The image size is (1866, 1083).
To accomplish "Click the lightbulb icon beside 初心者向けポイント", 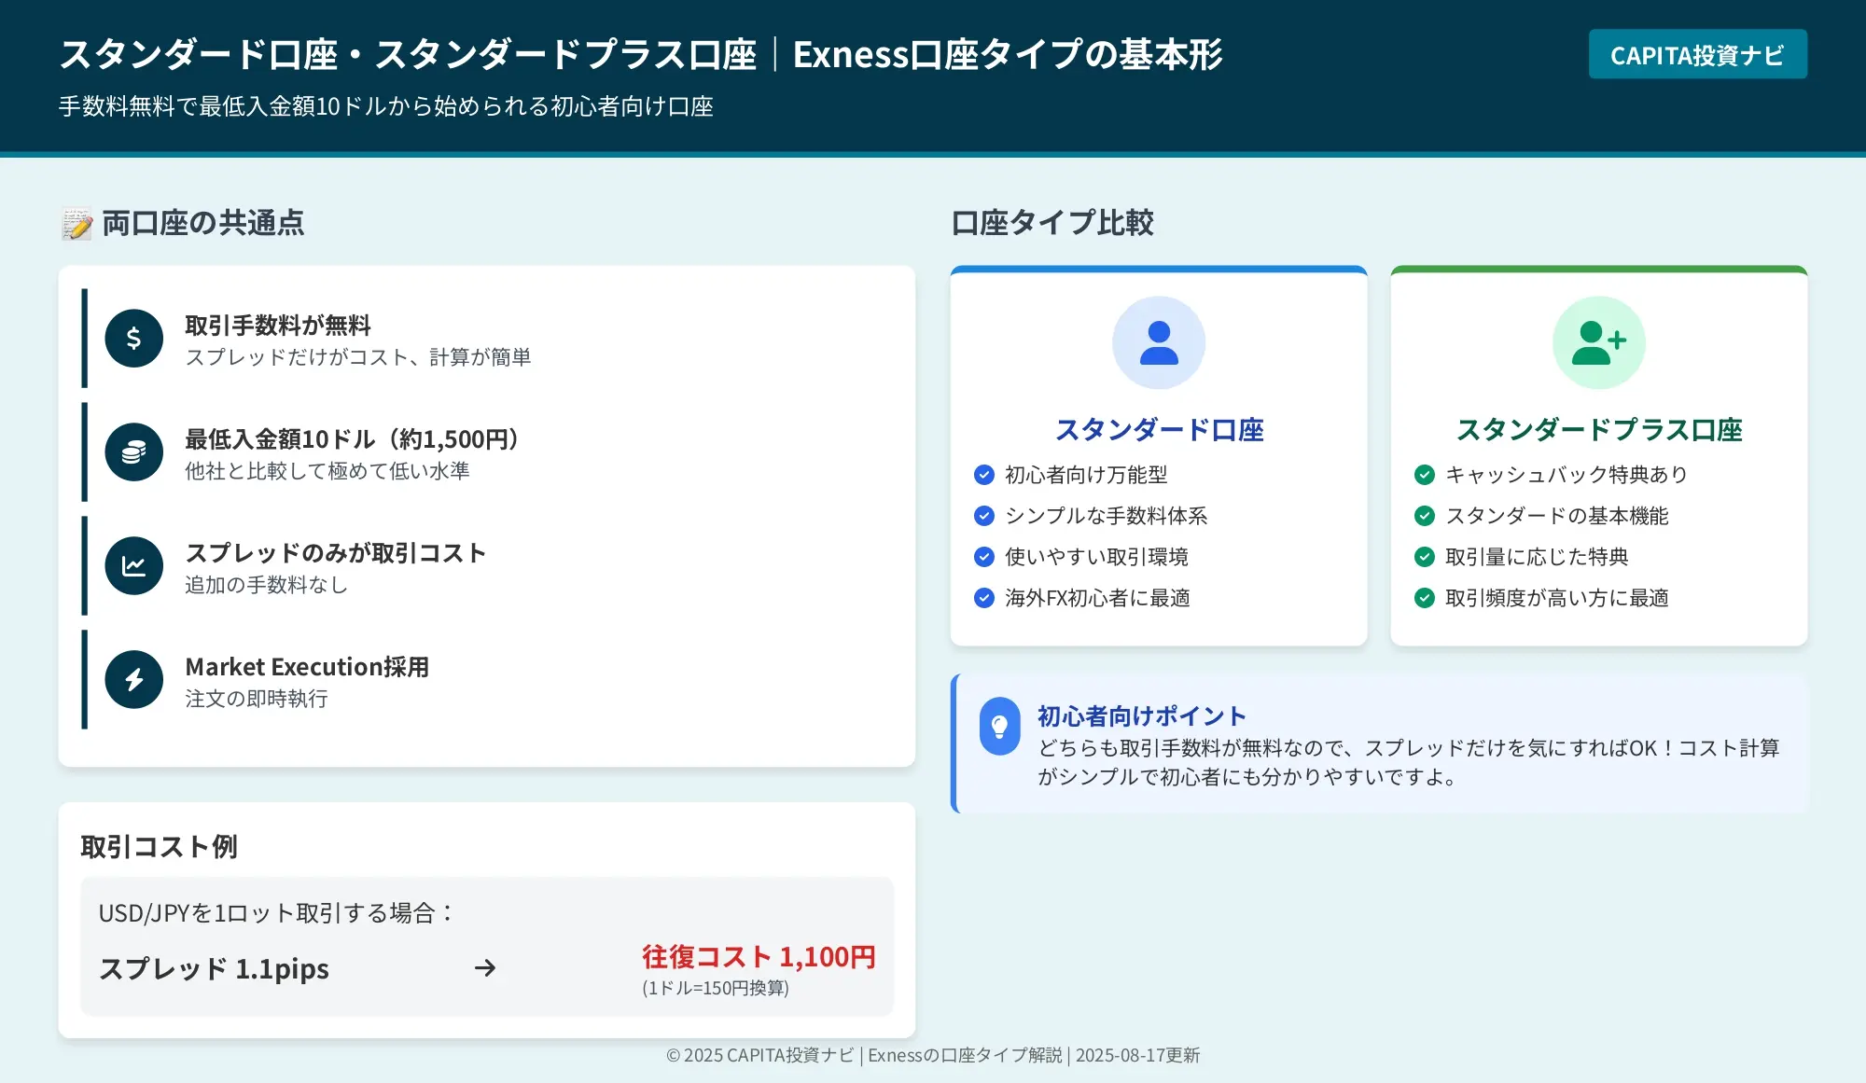I will coord(999,727).
